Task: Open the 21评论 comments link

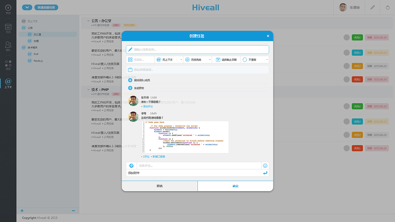Action: [x=145, y=157]
